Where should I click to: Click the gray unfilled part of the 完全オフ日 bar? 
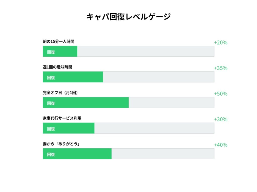171,102
